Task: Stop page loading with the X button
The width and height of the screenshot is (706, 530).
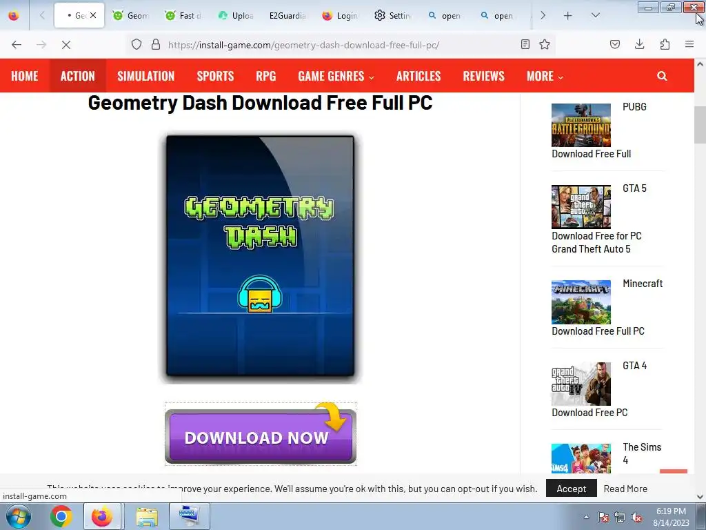Action: [x=65, y=45]
